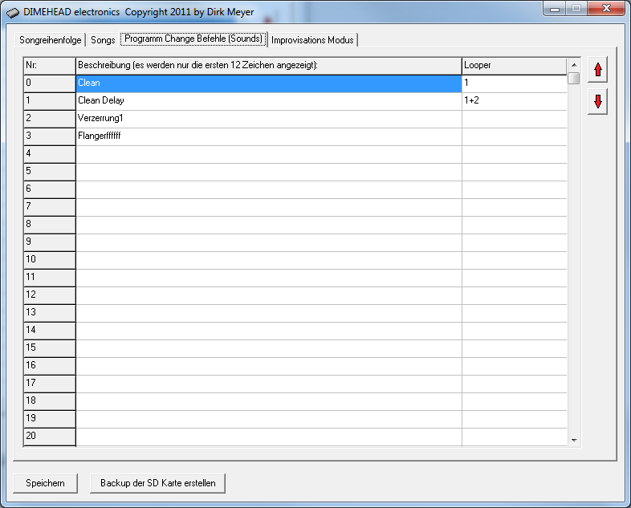Viewport: 631px width, 508px height.
Task: Switch to the Songreihenfolge tab
Action: (50, 40)
